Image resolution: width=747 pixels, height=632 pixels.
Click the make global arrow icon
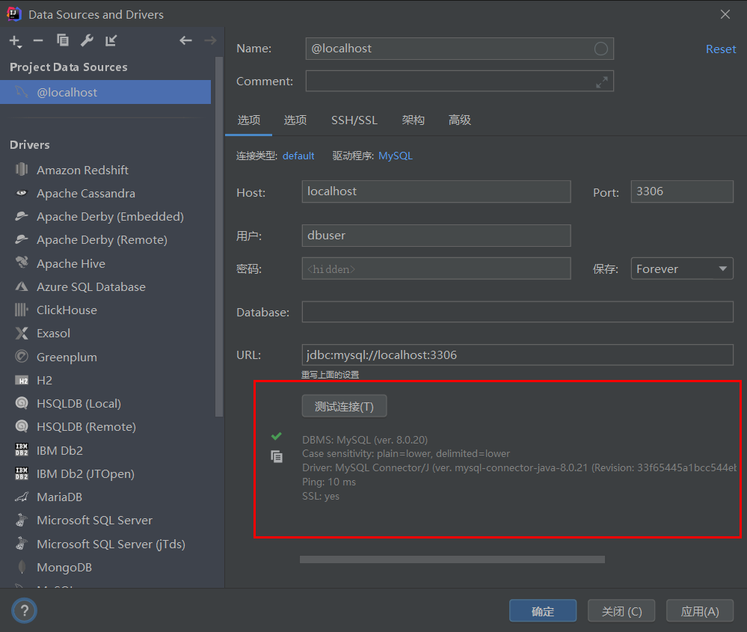(111, 40)
